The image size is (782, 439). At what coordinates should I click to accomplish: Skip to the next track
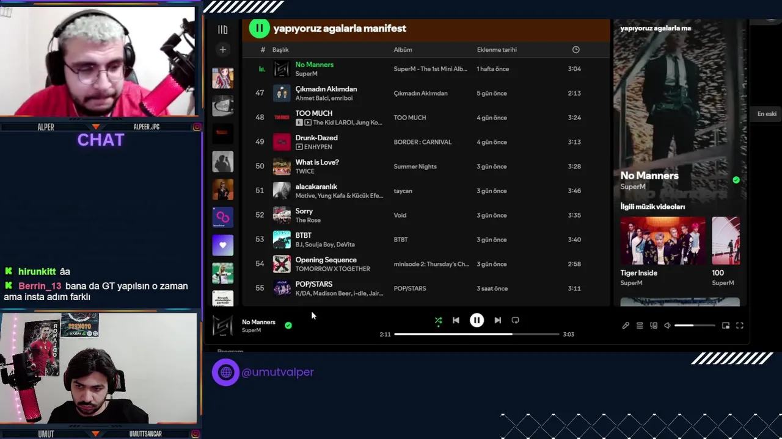point(497,320)
